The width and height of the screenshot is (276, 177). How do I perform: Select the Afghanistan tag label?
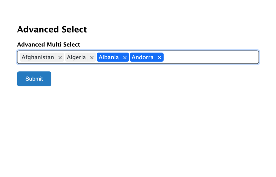tap(38, 57)
